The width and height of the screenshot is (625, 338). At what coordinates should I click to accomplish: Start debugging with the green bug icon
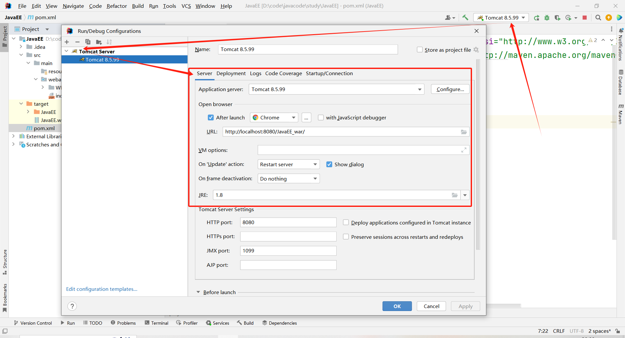[x=547, y=18]
